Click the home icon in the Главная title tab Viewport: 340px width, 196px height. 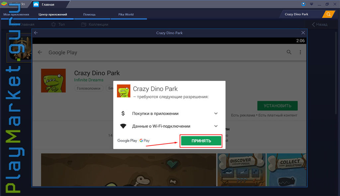[36, 4]
